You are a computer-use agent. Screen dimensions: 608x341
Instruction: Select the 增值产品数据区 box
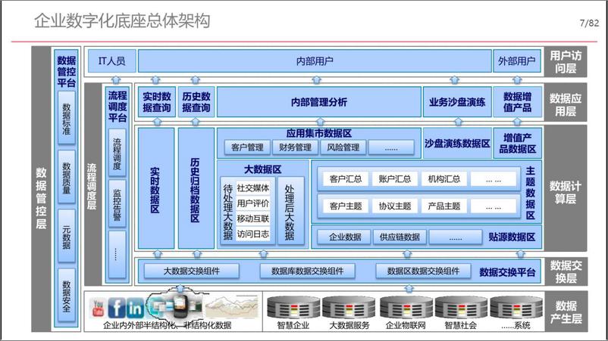517,144
